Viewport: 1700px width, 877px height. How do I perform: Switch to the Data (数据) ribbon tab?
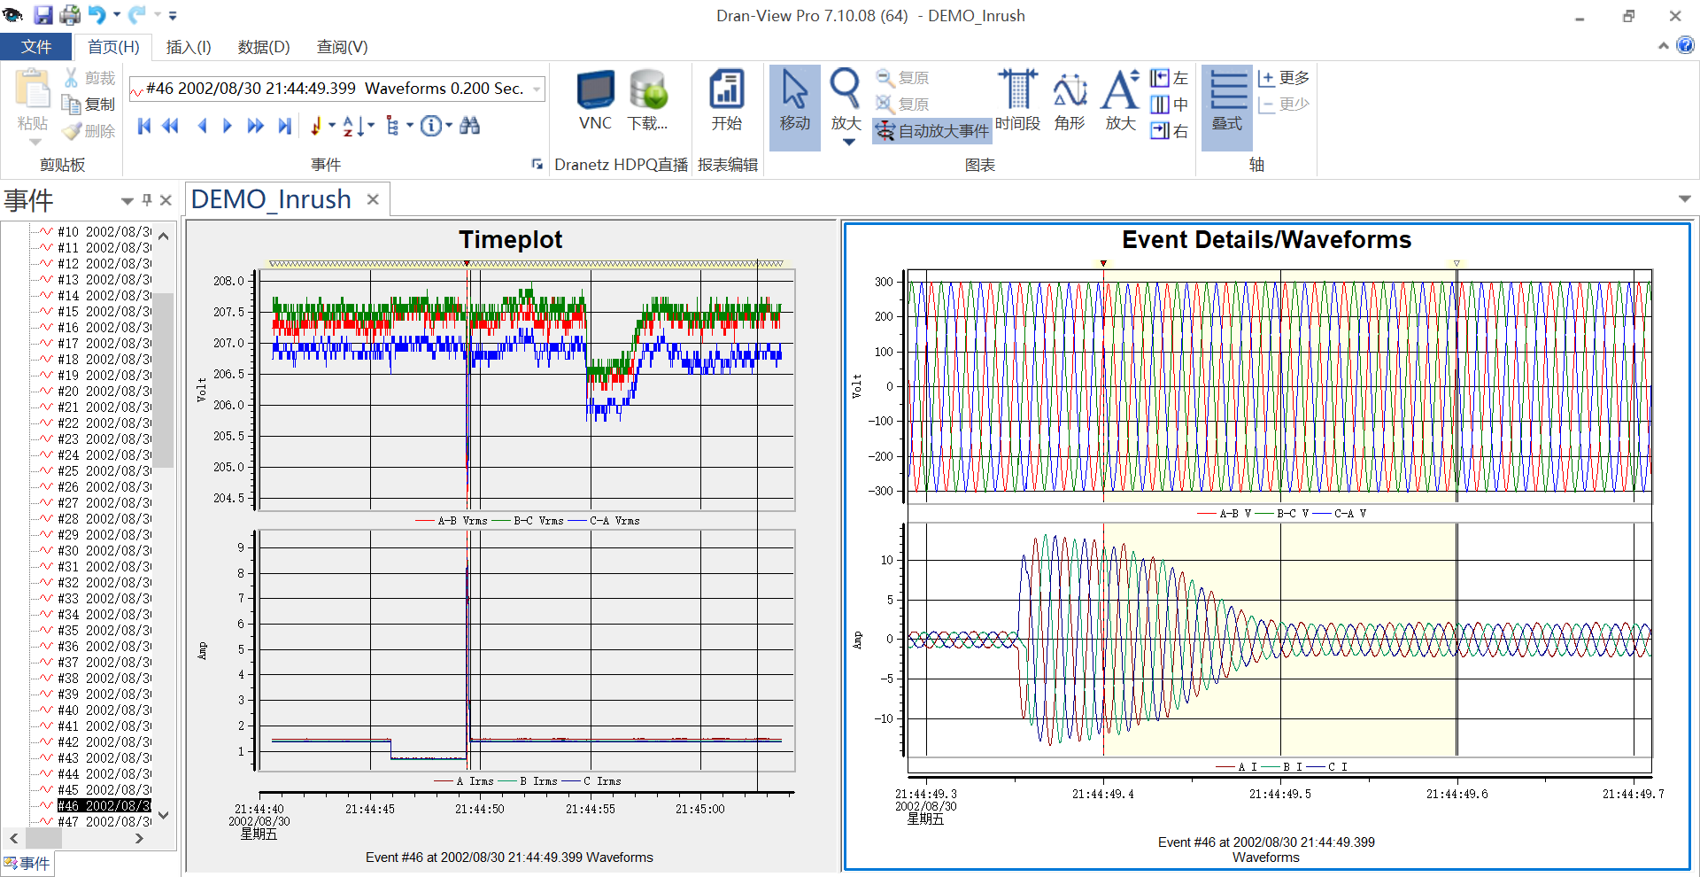(x=263, y=47)
